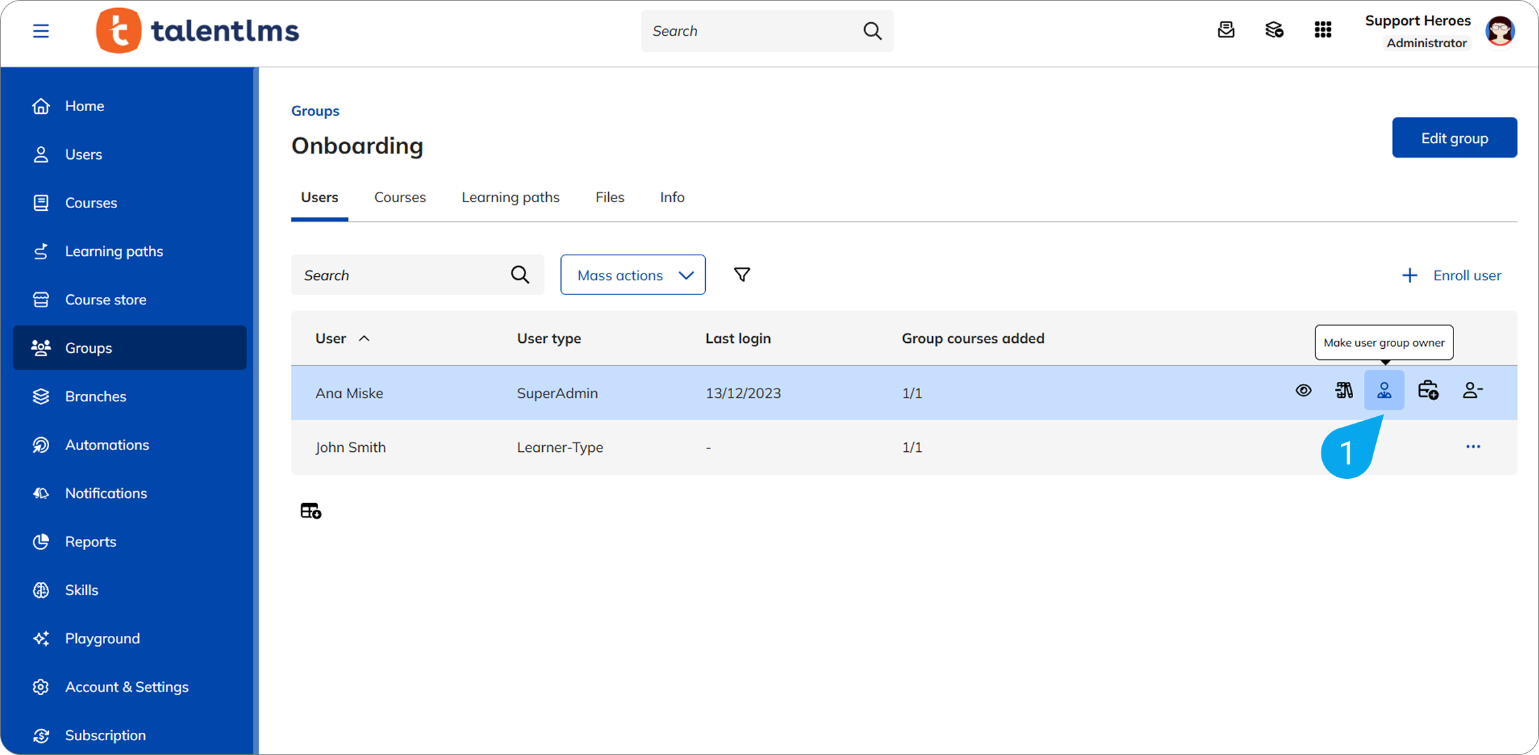This screenshot has width=1539, height=755.
Task: Open the hamburger menu
Action: (x=41, y=31)
